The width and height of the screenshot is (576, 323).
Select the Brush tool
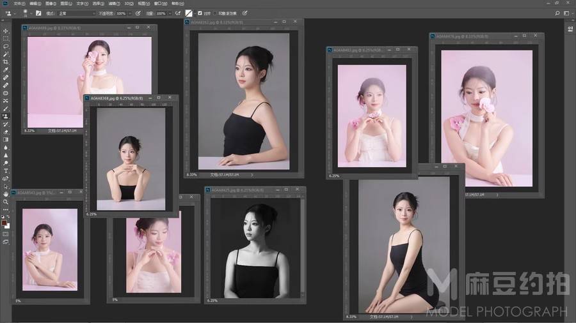6,109
